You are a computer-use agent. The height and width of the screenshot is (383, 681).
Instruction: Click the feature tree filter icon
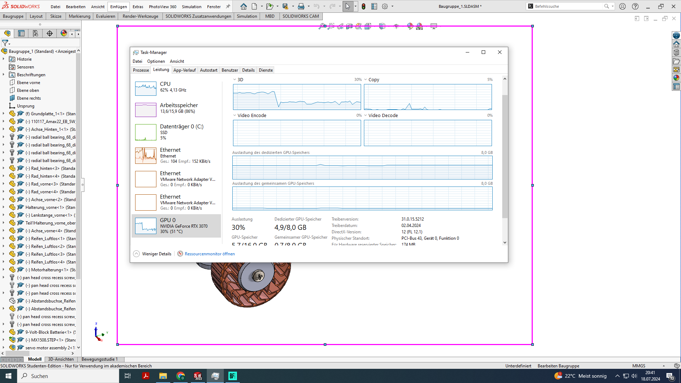(x=5, y=43)
